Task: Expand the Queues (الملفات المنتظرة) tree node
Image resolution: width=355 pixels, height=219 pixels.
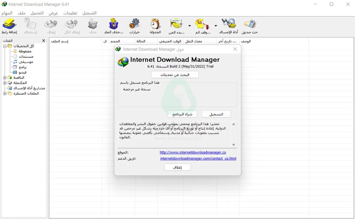Action: pyautogui.click(x=5, y=93)
